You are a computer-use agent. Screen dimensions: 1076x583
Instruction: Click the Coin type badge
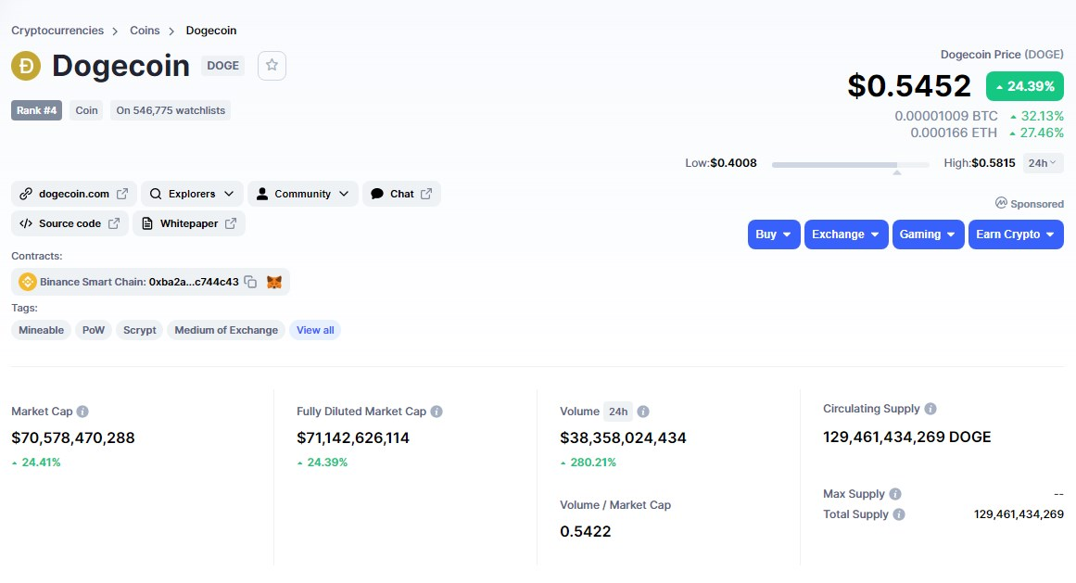[86, 110]
